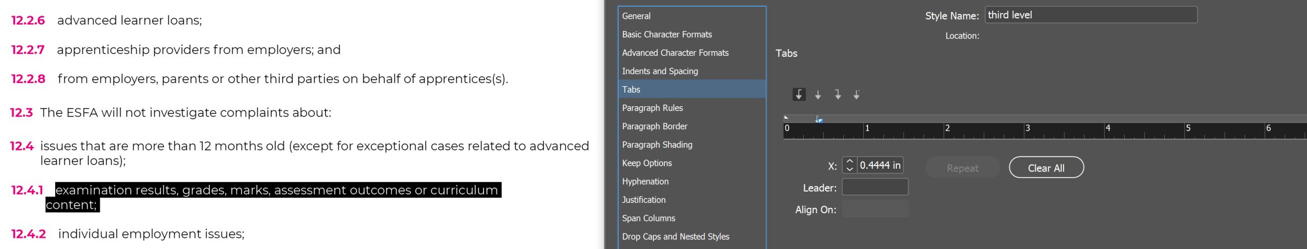Select the center-justified tab icon
Screen dimensions: 1307x249
click(818, 95)
